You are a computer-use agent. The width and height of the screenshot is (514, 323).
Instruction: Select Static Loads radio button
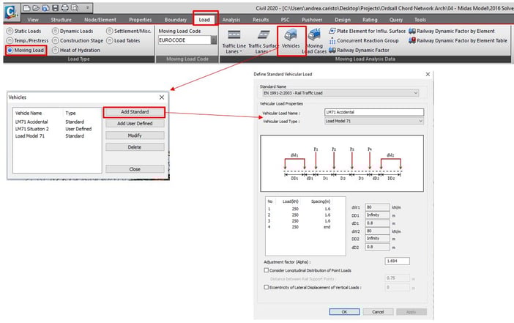(x=10, y=31)
